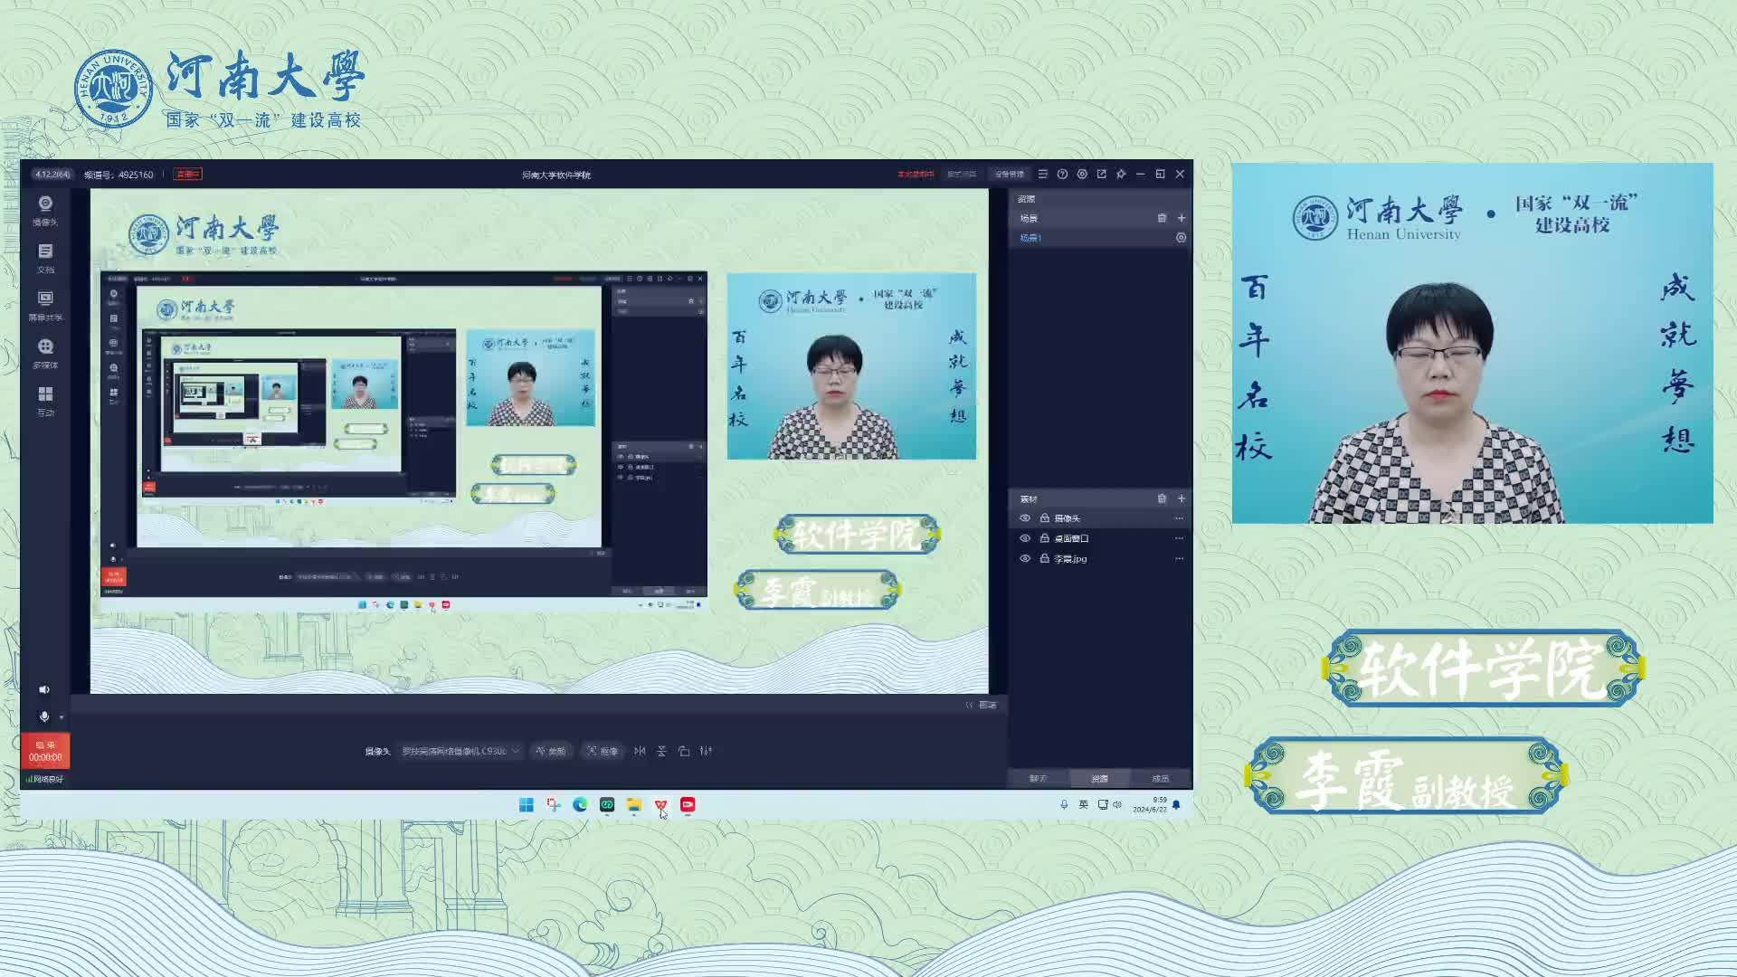Open the help question-mark icon
The image size is (1737, 977).
(1062, 174)
